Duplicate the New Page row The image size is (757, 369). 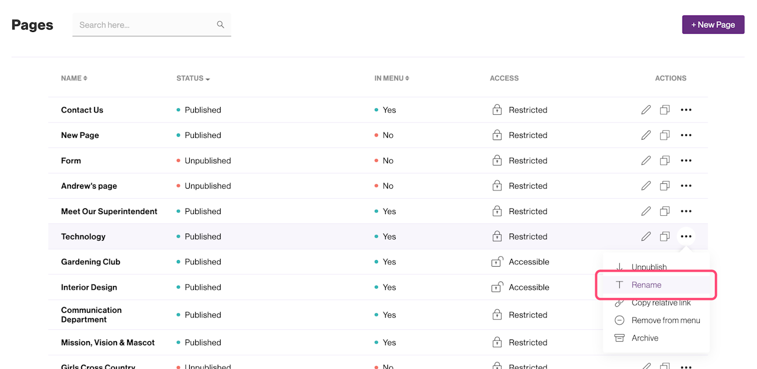665,135
